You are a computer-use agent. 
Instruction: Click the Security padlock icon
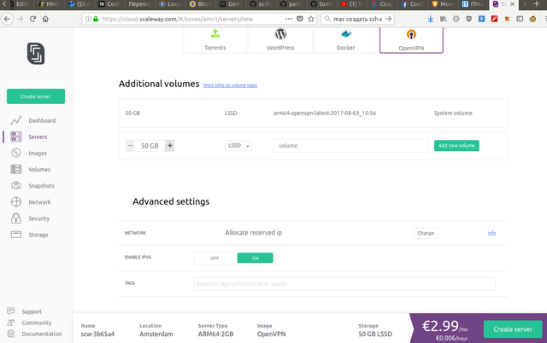(x=16, y=218)
